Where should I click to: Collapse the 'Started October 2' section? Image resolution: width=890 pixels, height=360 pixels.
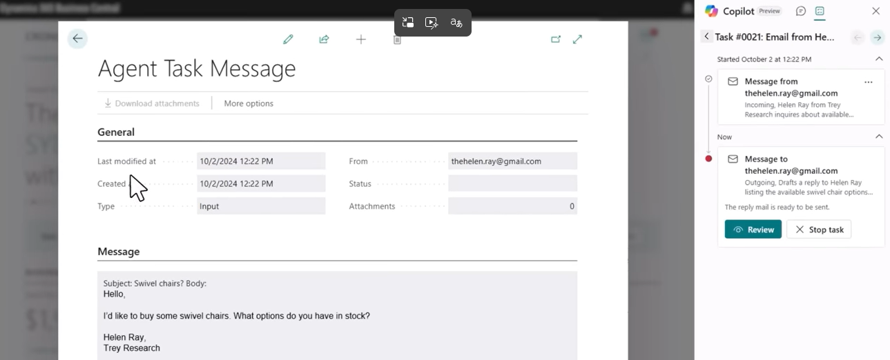tap(879, 59)
